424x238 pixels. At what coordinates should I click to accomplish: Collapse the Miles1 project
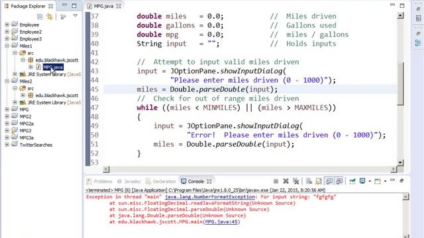click(x=7, y=46)
